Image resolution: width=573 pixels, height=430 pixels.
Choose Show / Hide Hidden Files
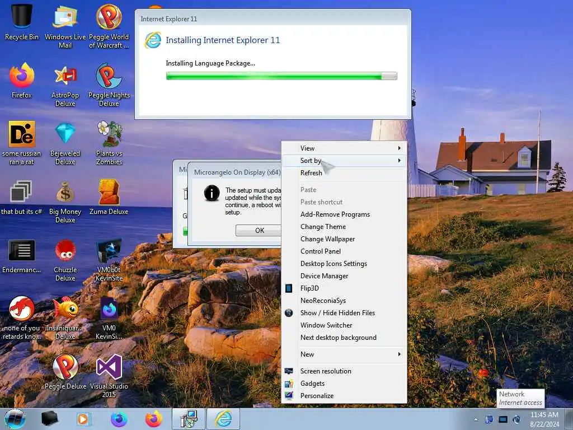click(x=344, y=313)
